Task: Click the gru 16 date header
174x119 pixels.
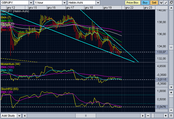Action: (52, 8)
